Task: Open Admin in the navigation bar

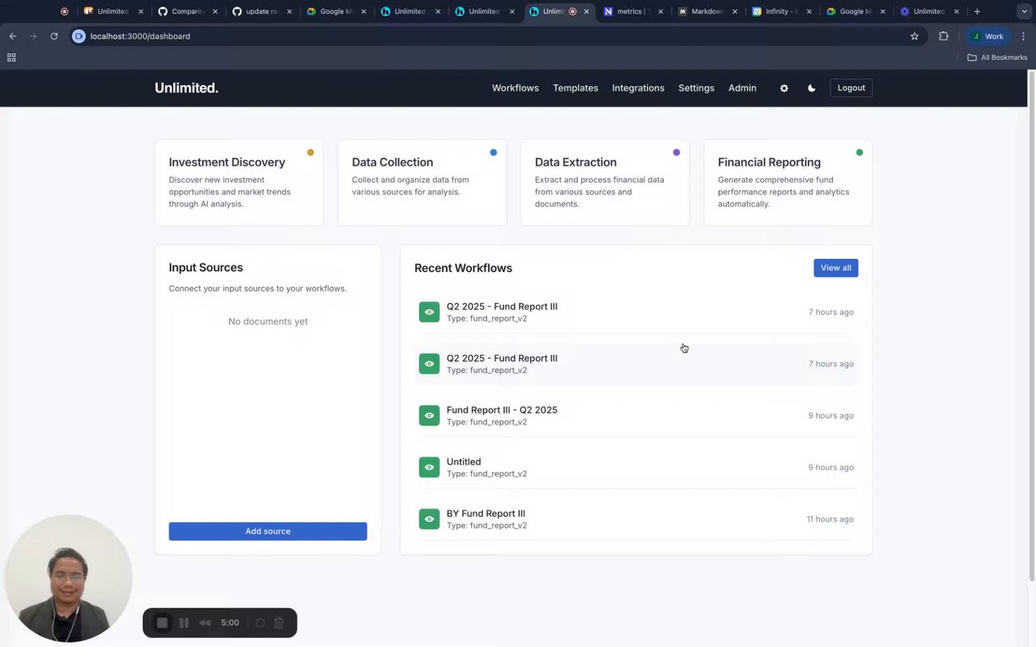Action: point(742,88)
